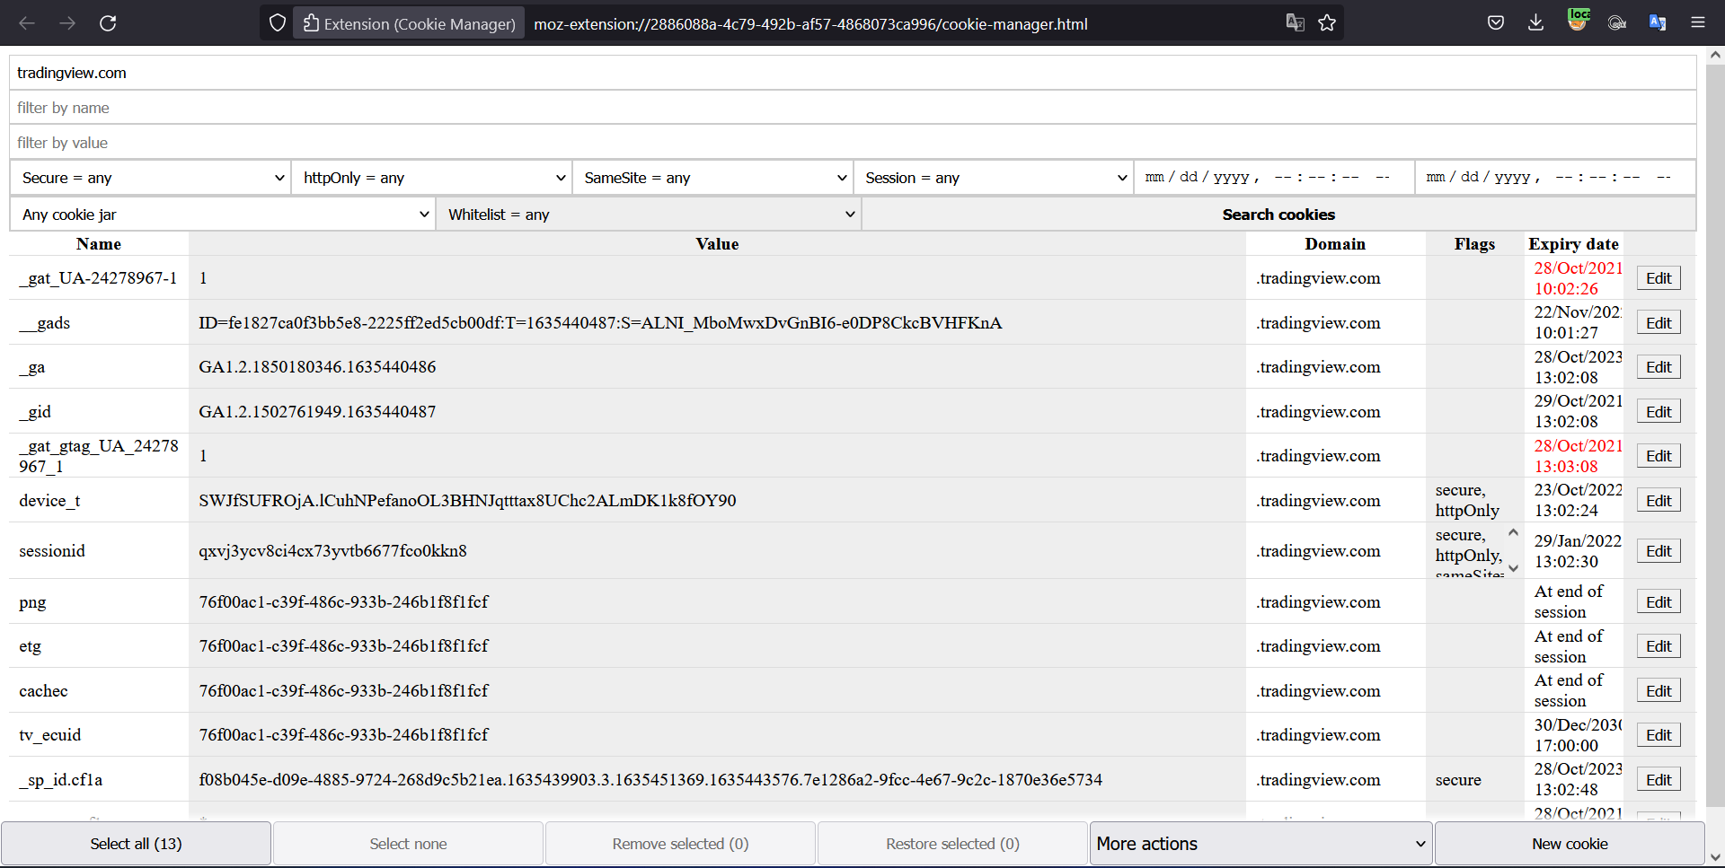Screen dimensions: 1725x868
Task: Edit the __gads cookie
Action: [1659, 323]
